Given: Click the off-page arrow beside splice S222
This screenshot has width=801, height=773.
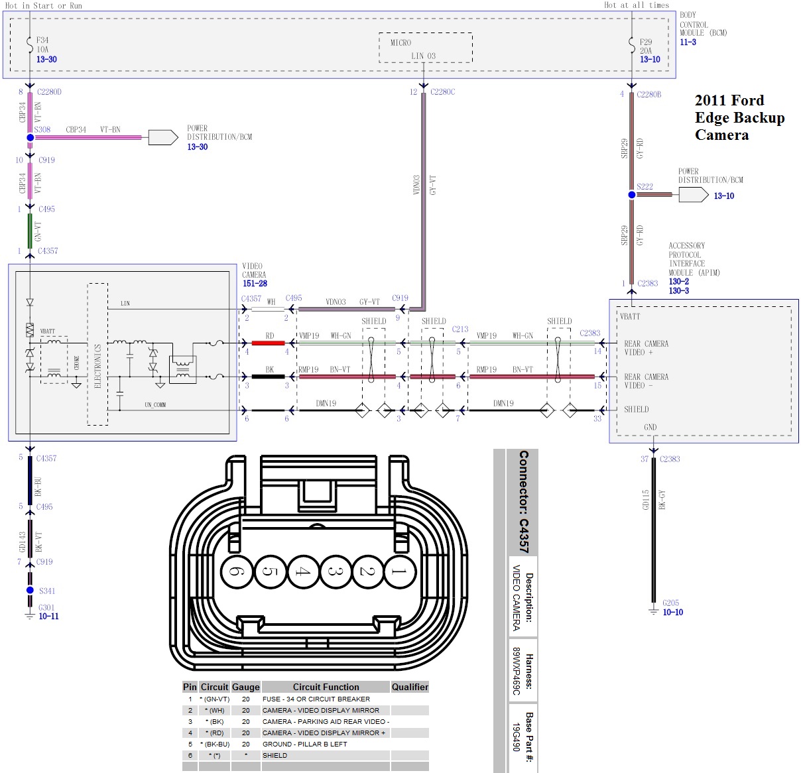Looking at the screenshot, I should (x=694, y=195).
